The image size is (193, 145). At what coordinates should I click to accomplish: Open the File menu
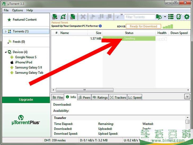click(6, 10)
